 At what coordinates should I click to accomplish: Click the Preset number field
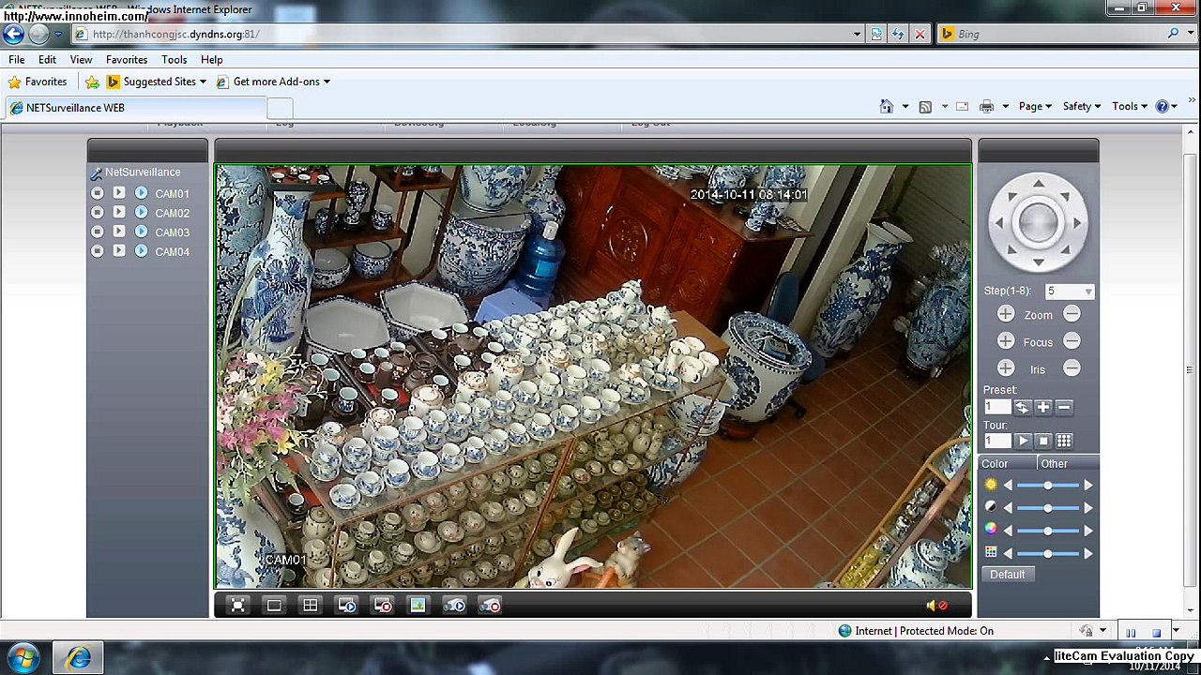pyautogui.click(x=996, y=407)
